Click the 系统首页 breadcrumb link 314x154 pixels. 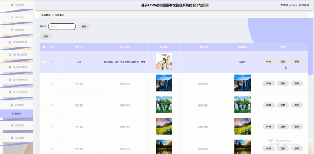click(46, 15)
